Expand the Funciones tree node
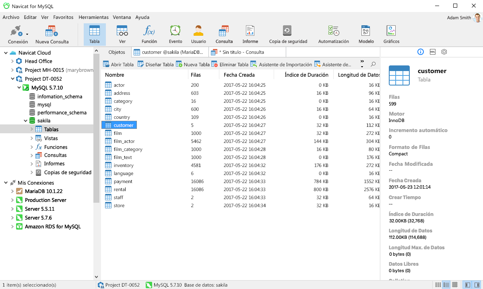This screenshot has height=289, width=483. 32,147
